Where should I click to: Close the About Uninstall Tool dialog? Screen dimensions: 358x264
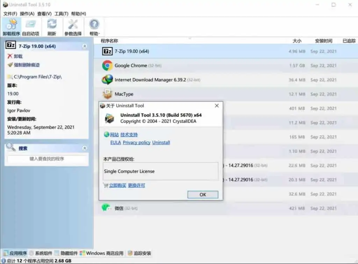pyautogui.click(x=217, y=105)
